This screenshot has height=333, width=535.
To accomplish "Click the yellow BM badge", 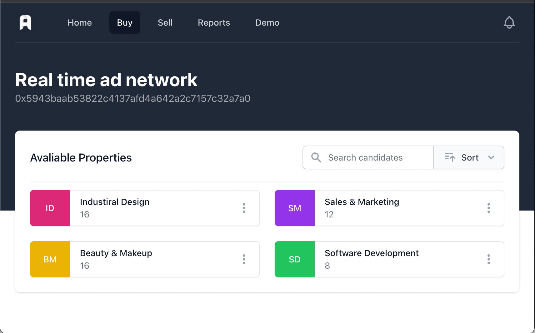I will coord(50,259).
